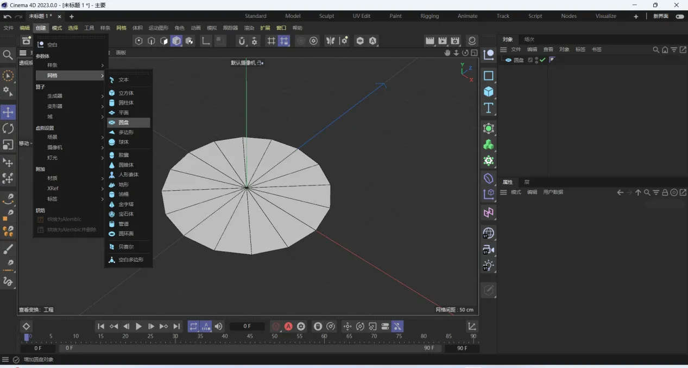This screenshot has width=688, height=368.
Task: Select the Move tool in left toolbar
Action: pos(8,112)
